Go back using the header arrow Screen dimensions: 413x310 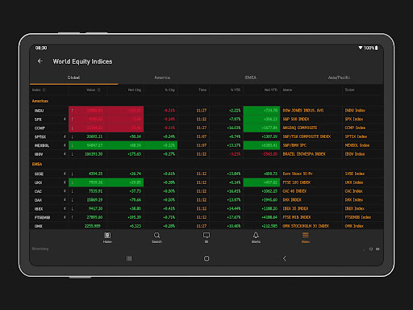point(40,61)
